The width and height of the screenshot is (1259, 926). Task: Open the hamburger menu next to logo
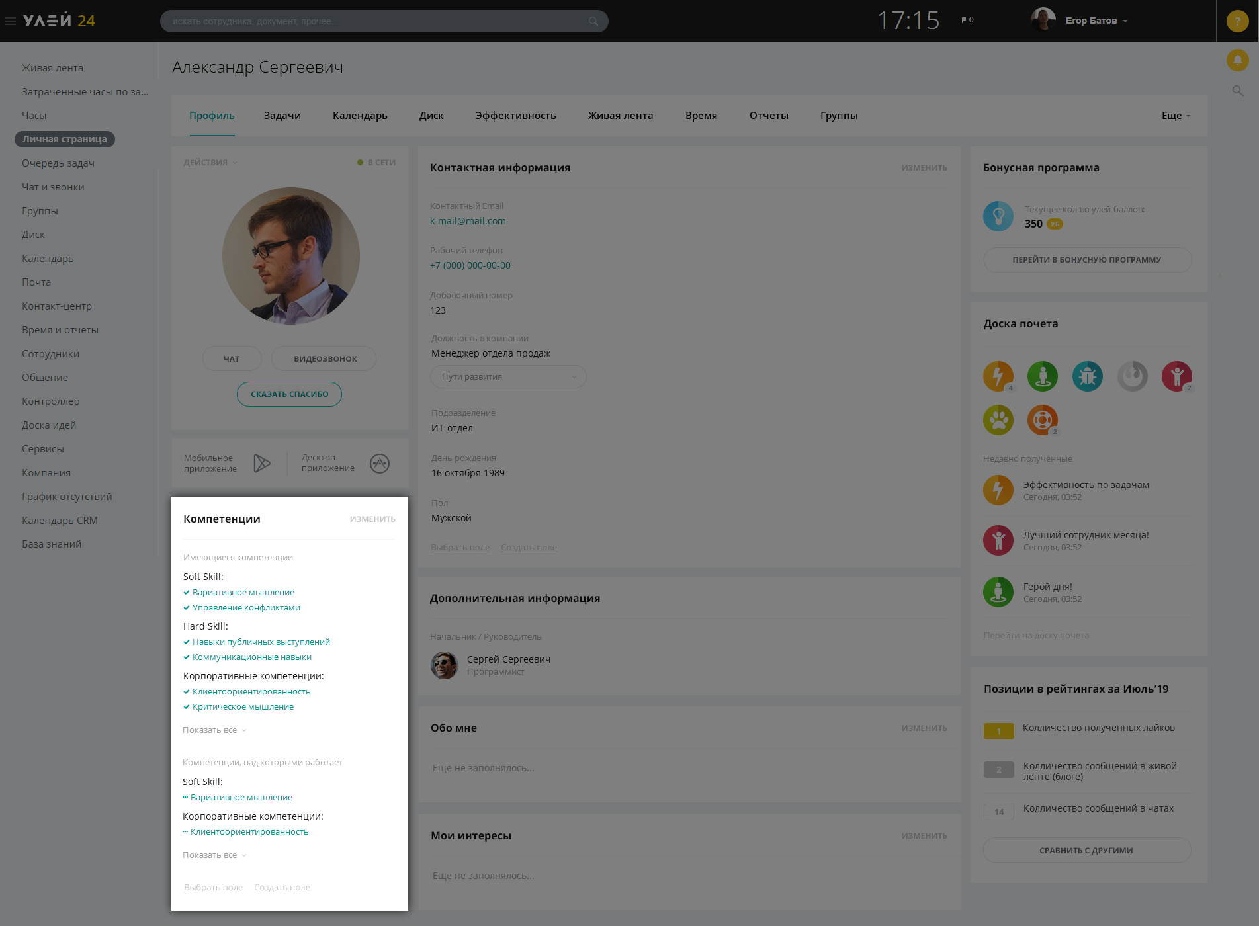pos(11,21)
